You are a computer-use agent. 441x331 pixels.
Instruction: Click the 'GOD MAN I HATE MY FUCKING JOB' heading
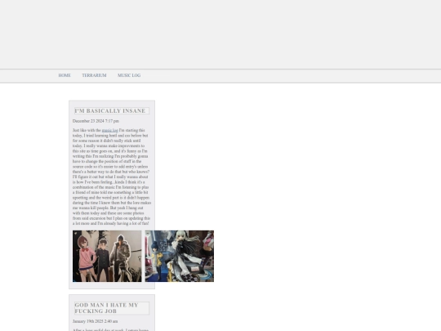pyautogui.click(x=112, y=308)
